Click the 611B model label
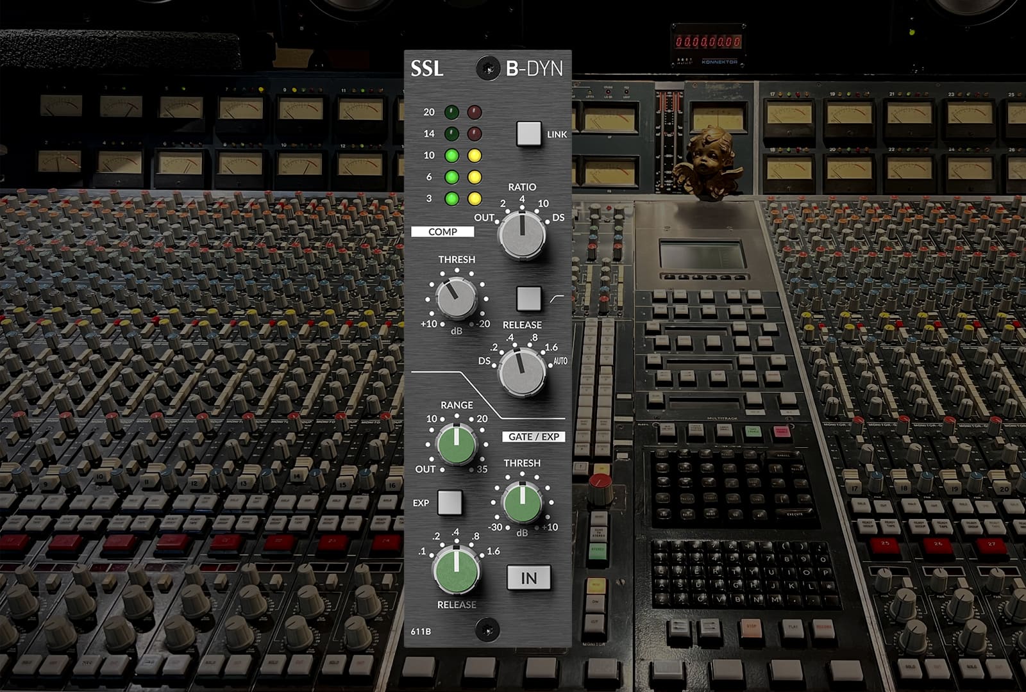Viewport: 1026px width, 692px height. 421,632
